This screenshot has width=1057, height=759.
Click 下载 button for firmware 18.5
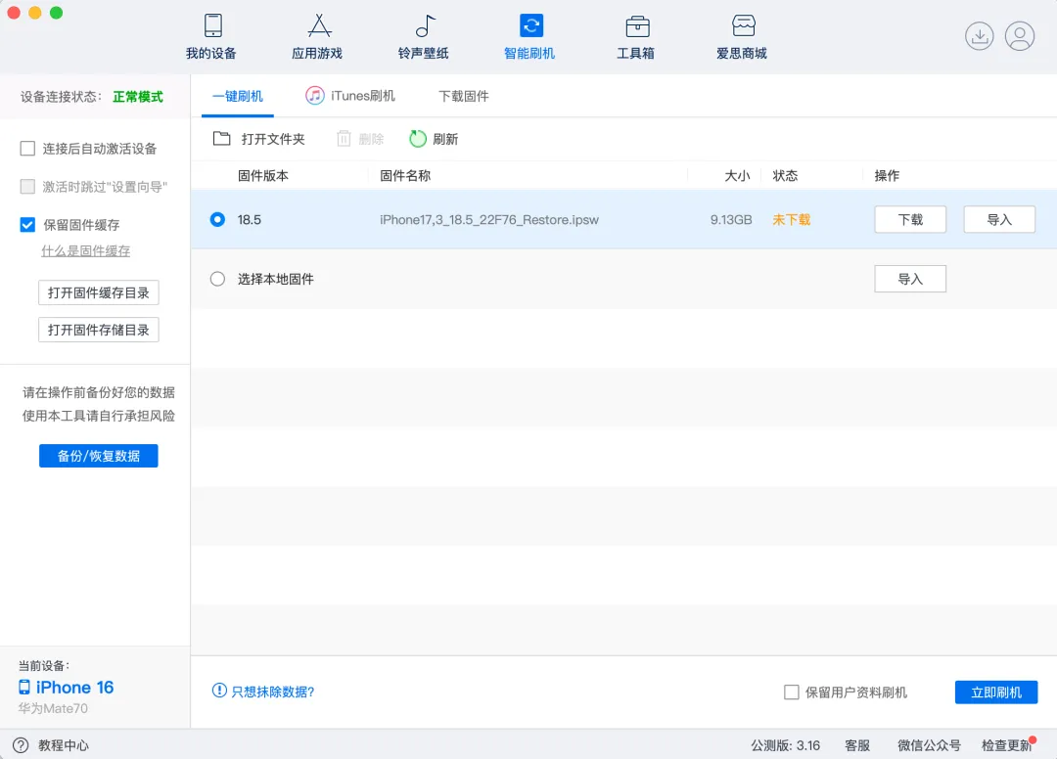910,219
